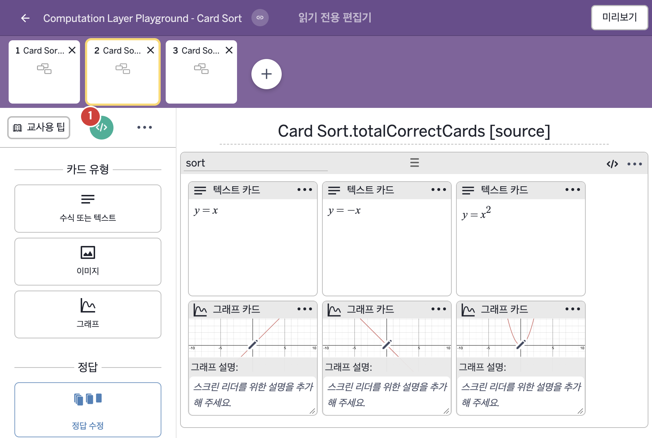Image resolution: width=652 pixels, height=438 pixels.
Task: Type a description for first graph card
Action: 253,395
